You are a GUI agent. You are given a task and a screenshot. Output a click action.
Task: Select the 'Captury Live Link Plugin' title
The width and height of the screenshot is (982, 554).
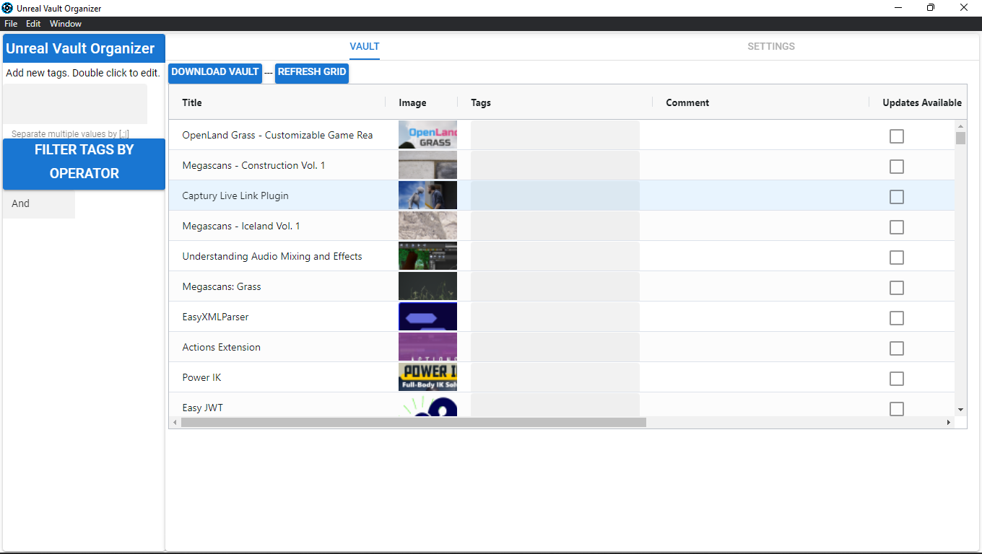[235, 196]
